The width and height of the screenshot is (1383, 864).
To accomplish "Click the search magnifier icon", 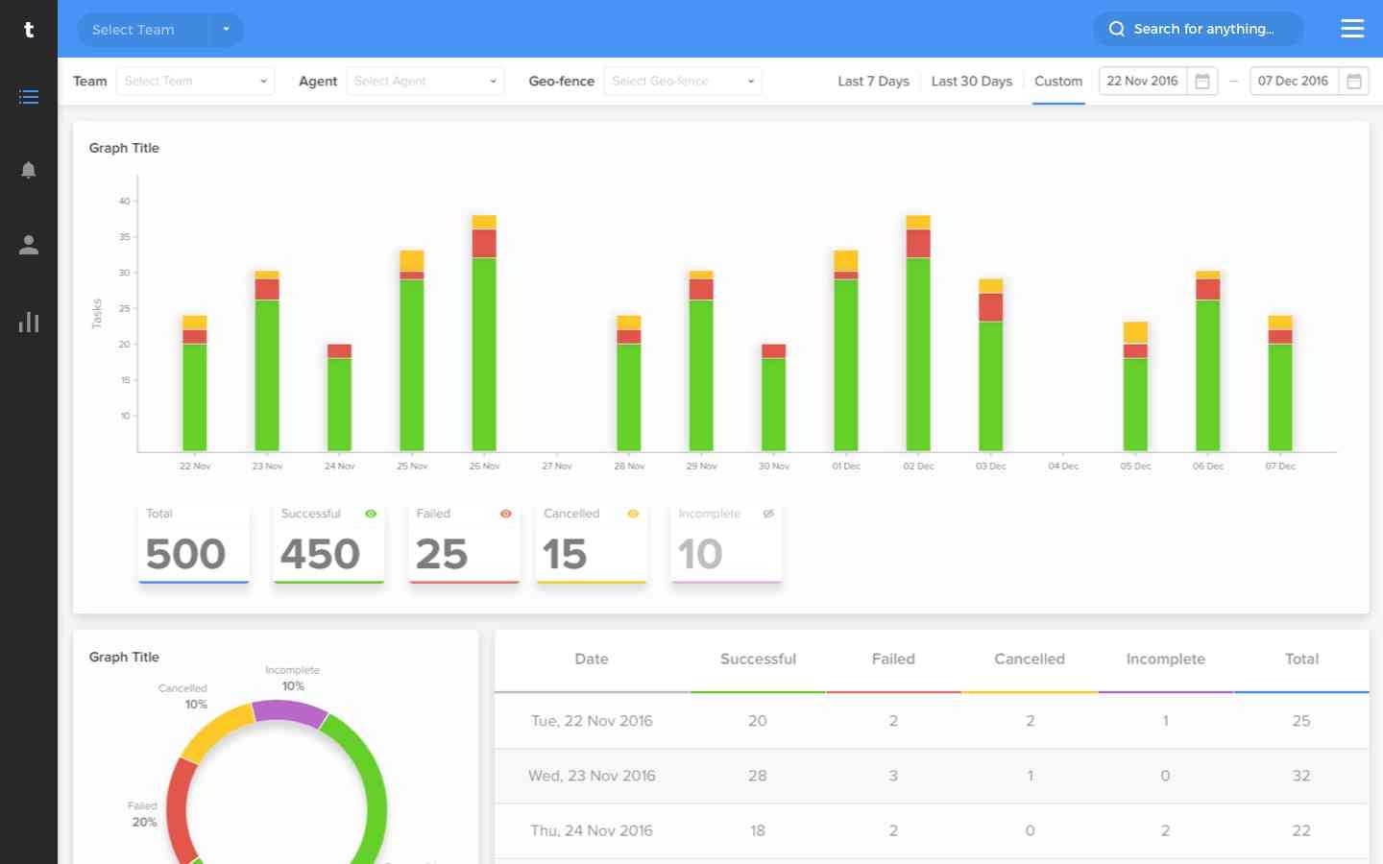I will (x=1117, y=29).
